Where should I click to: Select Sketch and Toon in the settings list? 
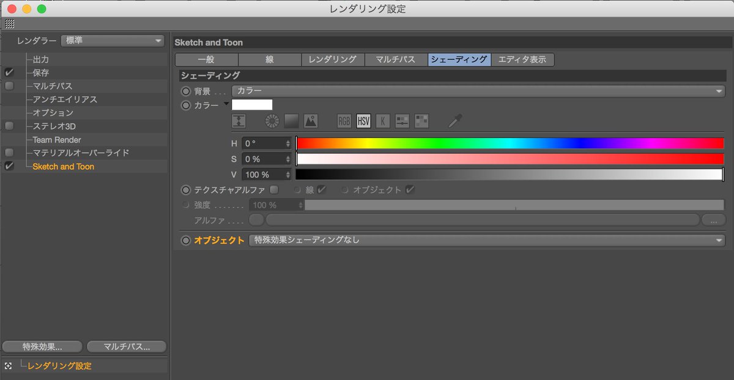click(x=63, y=166)
